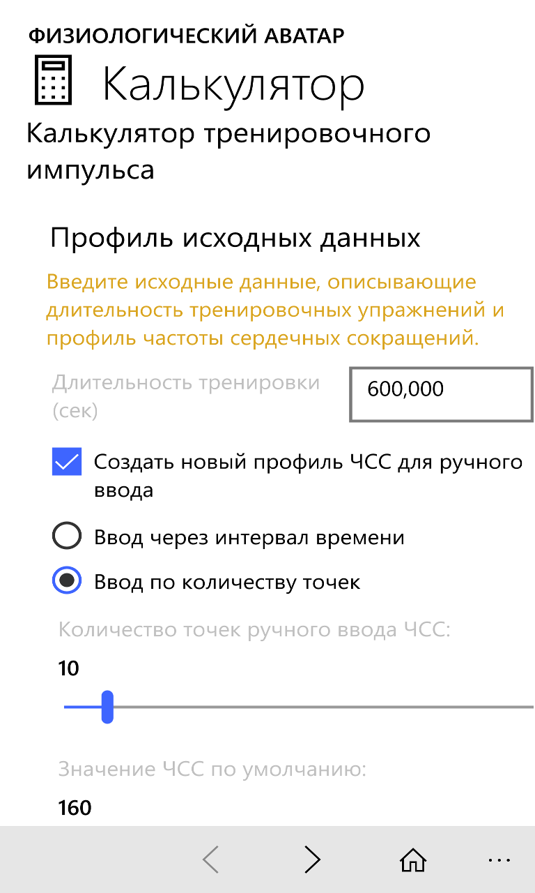The image size is (535, 893).
Task: Click the 'Значение ЧСС по умолчанию' label
Action: [x=212, y=770]
